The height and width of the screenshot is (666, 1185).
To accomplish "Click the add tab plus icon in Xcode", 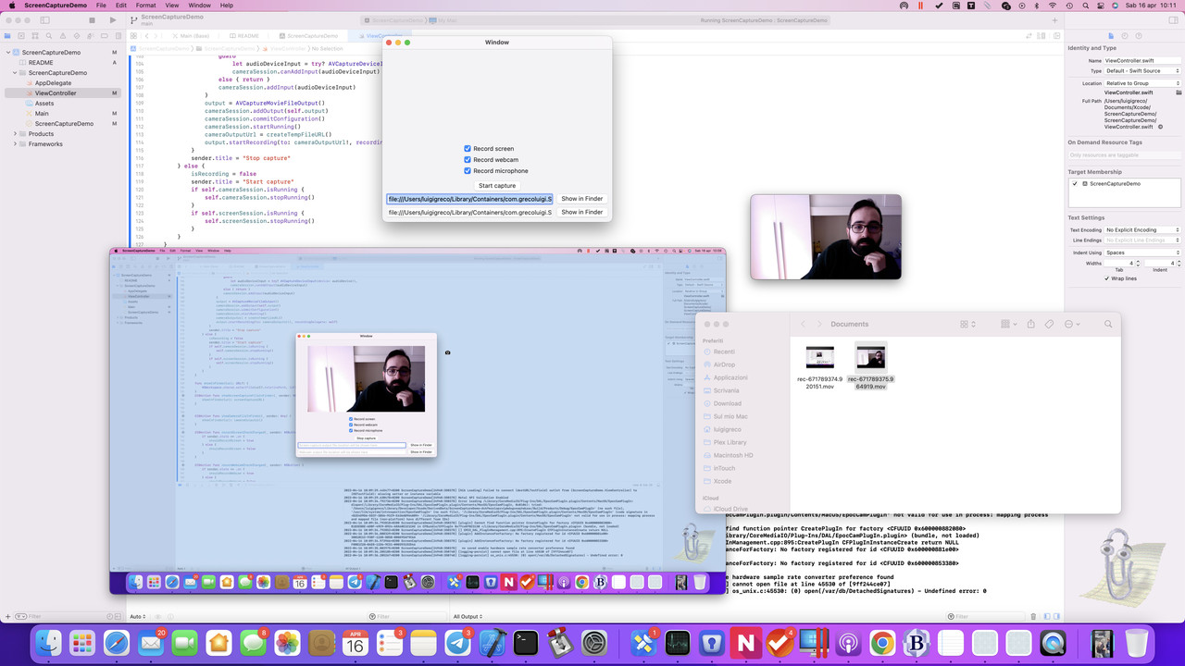I will (1054, 19).
